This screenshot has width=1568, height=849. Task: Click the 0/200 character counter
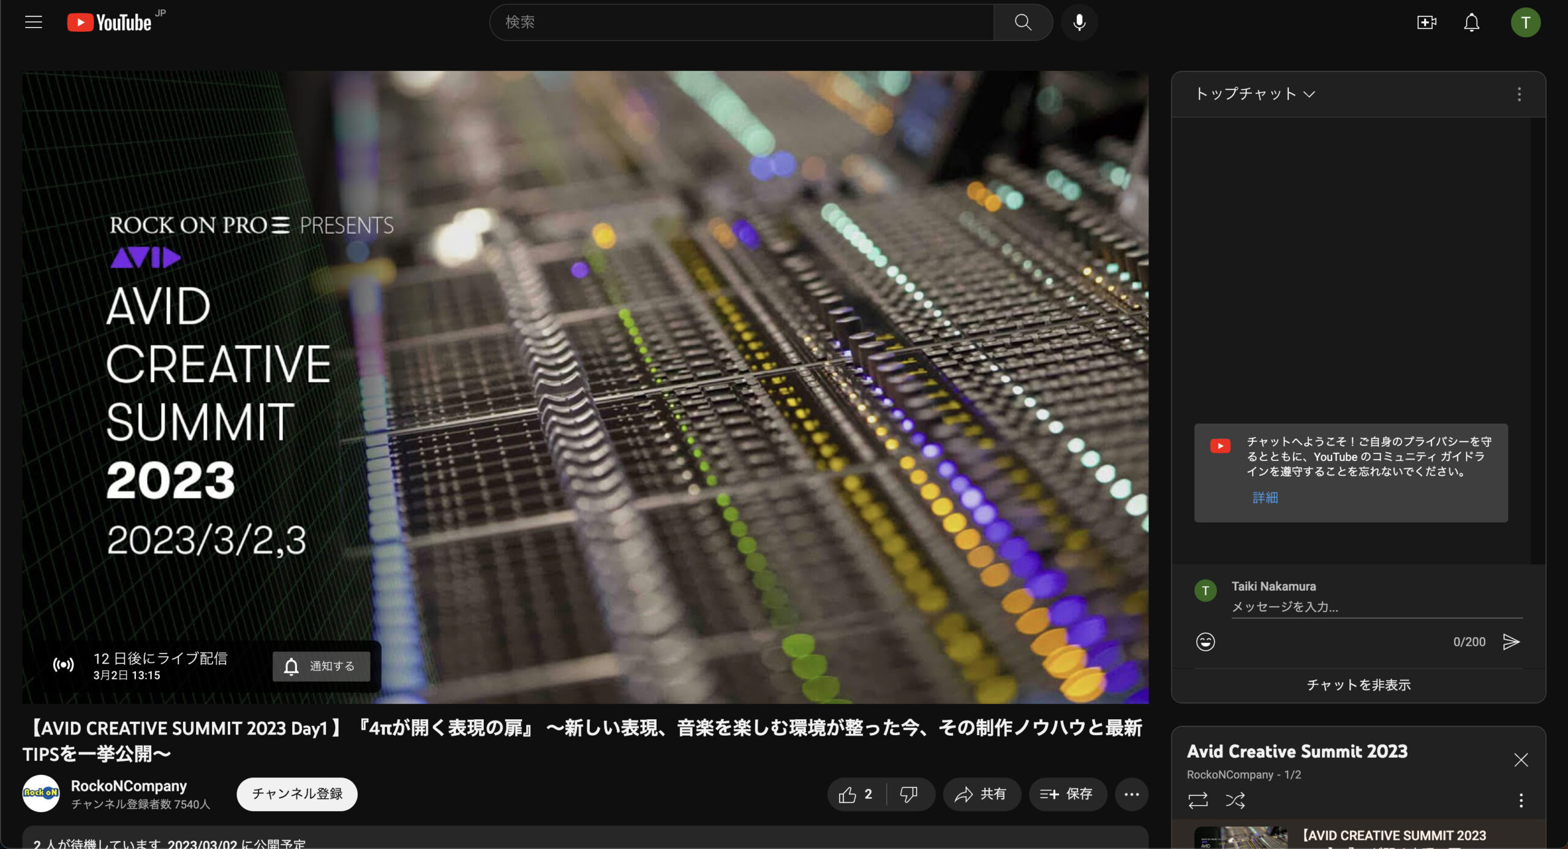[1469, 641]
